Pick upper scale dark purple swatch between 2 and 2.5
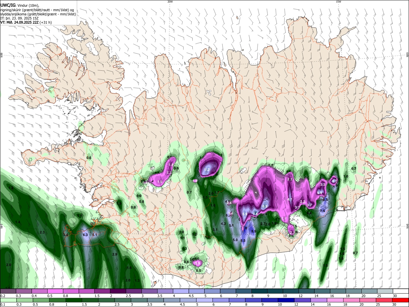Screen dimensions: 409x307 118,291
